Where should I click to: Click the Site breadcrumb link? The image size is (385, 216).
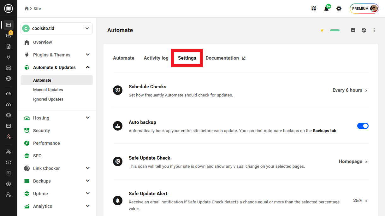point(37,9)
